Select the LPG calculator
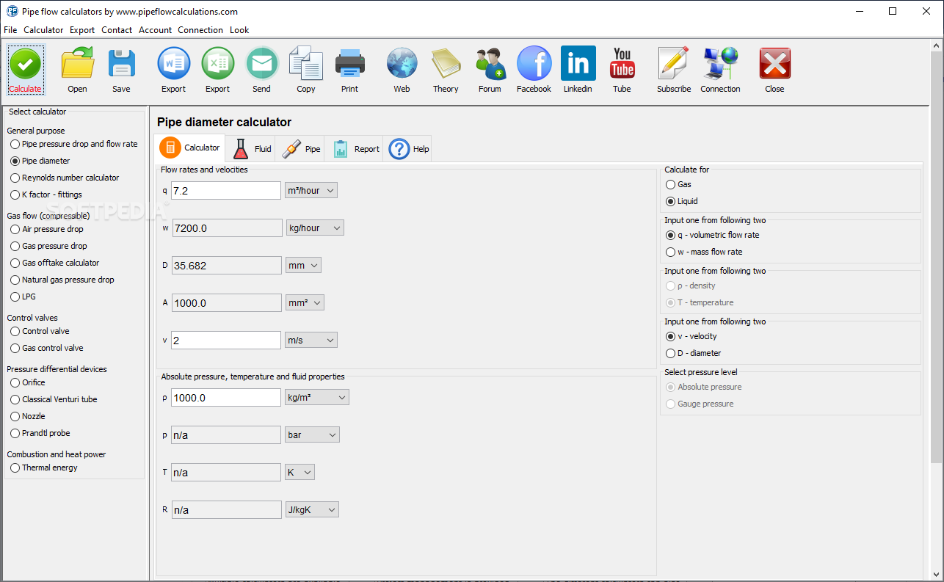The height and width of the screenshot is (582, 944). pyautogui.click(x=23, y=297)
